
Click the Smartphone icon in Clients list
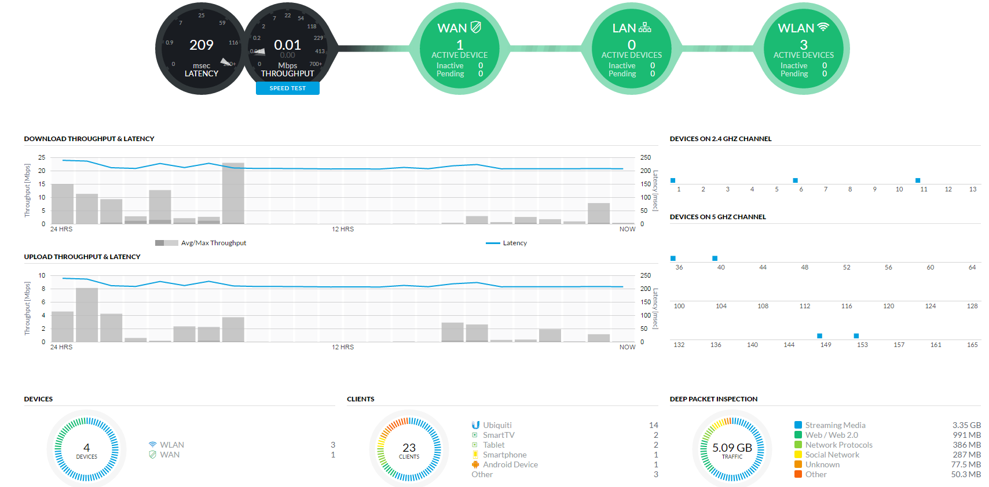pyautogui.click(x=475, y=455)
